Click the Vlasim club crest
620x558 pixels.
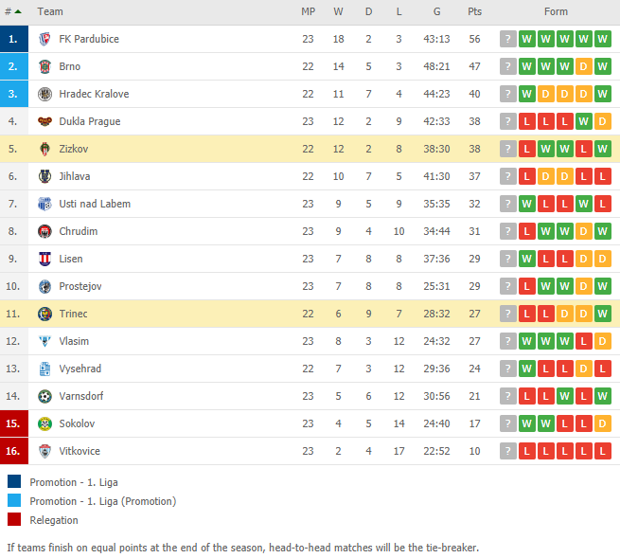coord(44,341)
